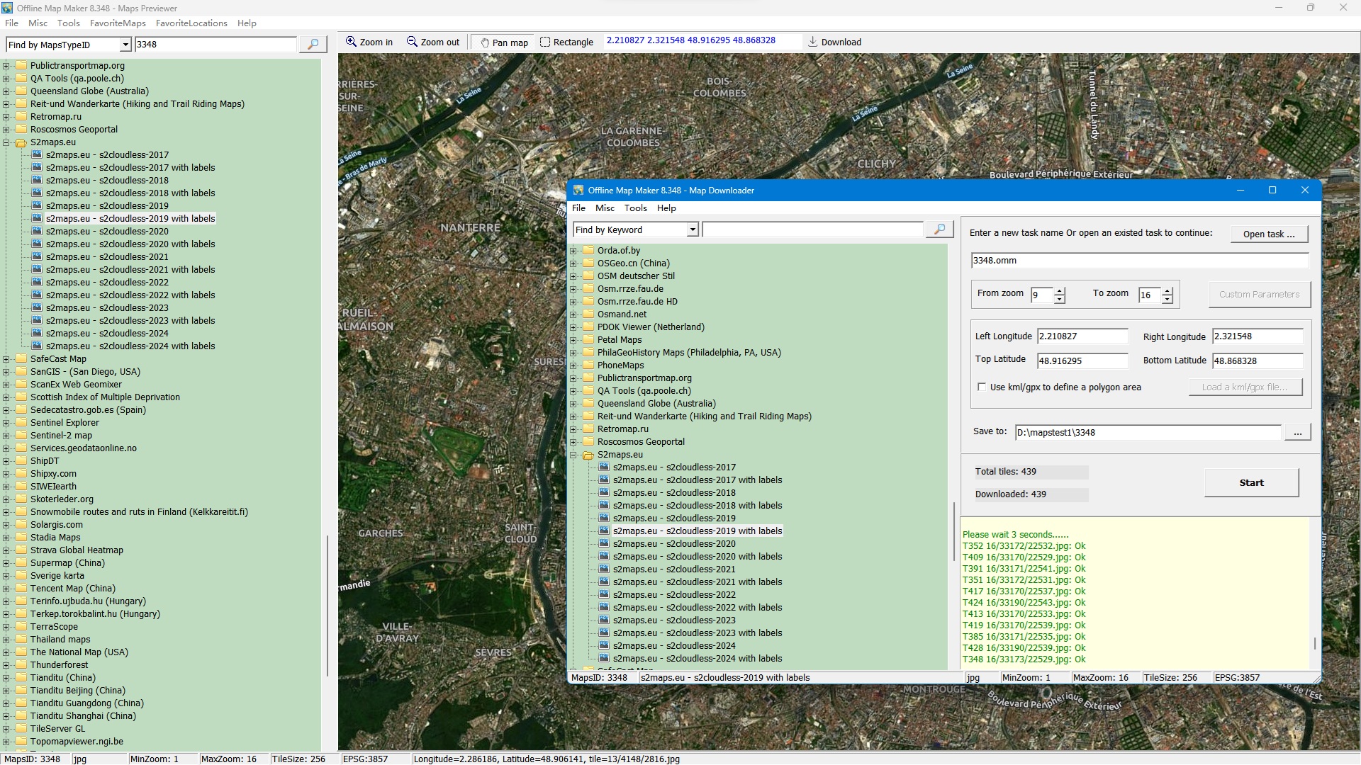Screen dimensions: 1361x765
Task: Click the Save to path input field
Action: 1147,433
